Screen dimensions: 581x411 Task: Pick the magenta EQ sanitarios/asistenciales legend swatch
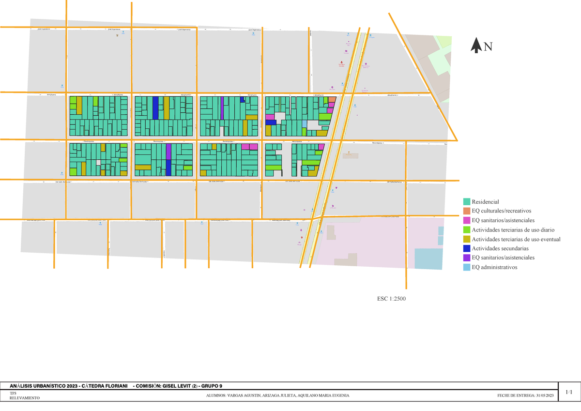click(467, 220)
